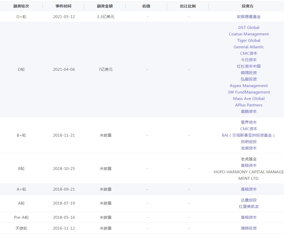Click the date 2018-09-21

tap(64, 189)
